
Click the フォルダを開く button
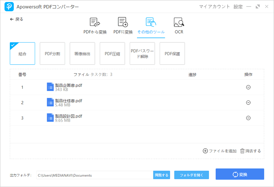(x=191, y=175)
